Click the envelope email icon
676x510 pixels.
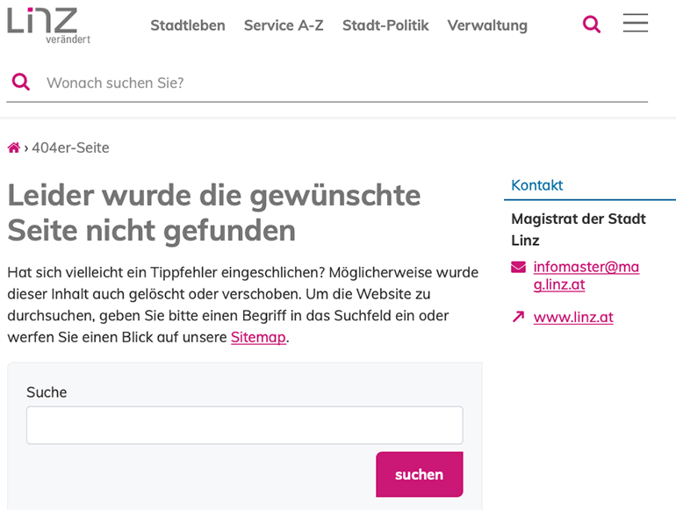518,267
